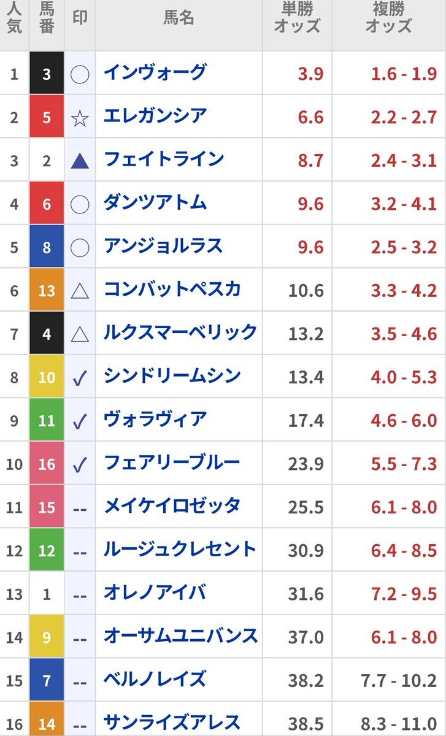The height and width of the screenshot is (736, 446).
Task: Click the orange number 13 post badge
Action: point(47,291)
